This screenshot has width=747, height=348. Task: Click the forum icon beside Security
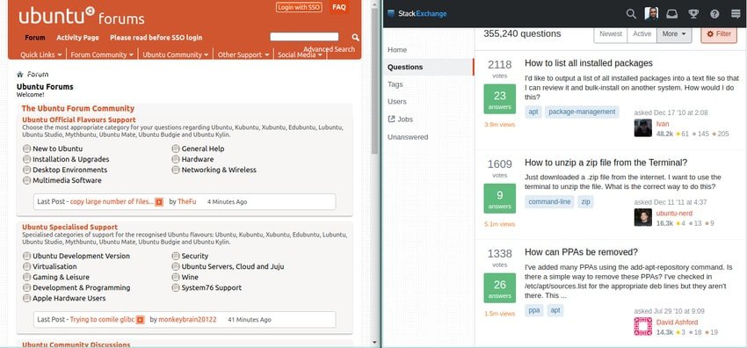(x=176, y=256)
